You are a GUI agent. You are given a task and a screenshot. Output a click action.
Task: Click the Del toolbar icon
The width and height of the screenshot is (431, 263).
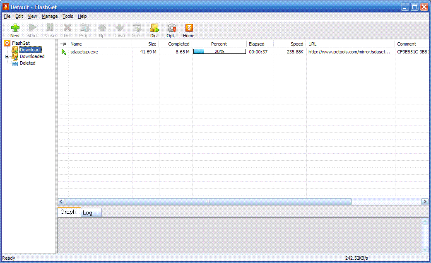(x=67, y=28)
